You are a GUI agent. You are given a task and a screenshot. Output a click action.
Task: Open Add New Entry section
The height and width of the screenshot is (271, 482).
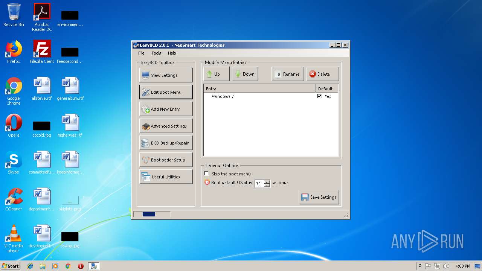(166, 109)
